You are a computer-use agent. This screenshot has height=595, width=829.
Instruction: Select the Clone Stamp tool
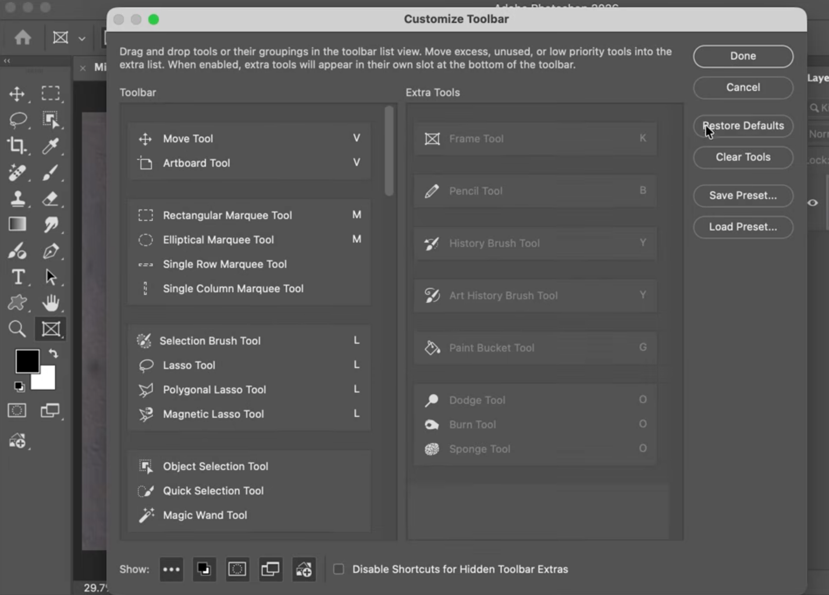[17, 198]
